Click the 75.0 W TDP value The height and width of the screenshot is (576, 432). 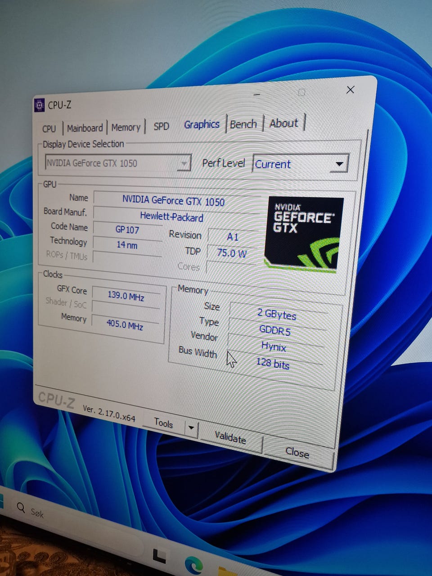tap(232, 253)
